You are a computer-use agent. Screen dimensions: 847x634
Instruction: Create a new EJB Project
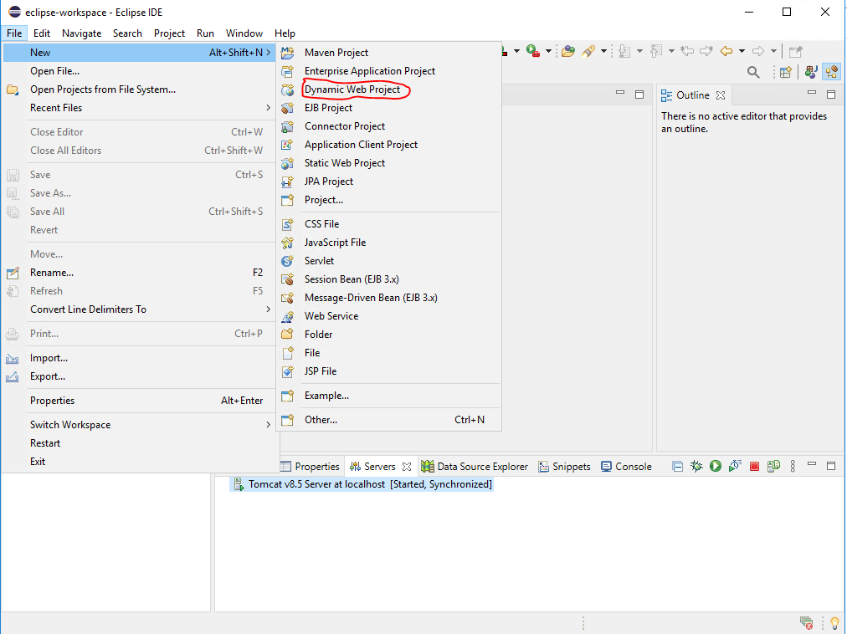(328, 107)
